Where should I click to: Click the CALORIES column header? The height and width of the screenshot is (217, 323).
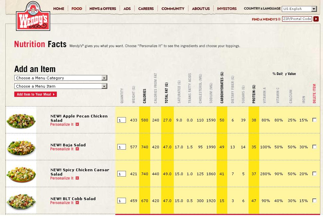(x=145, y=96)
